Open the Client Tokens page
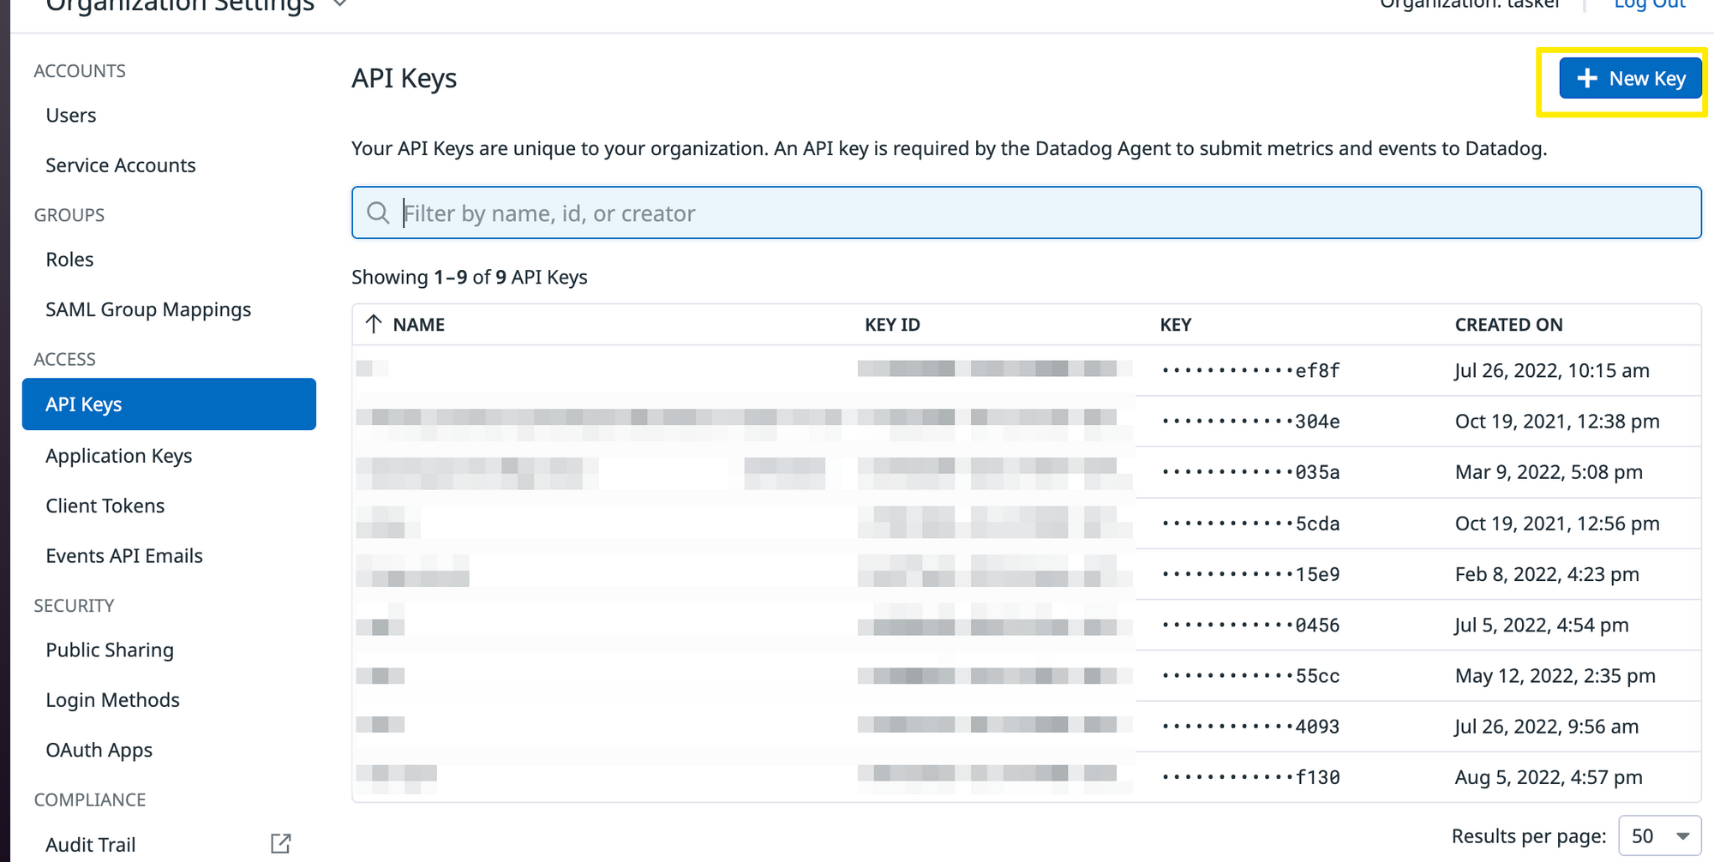1714x862 pixels. click(x=105, y=506)
